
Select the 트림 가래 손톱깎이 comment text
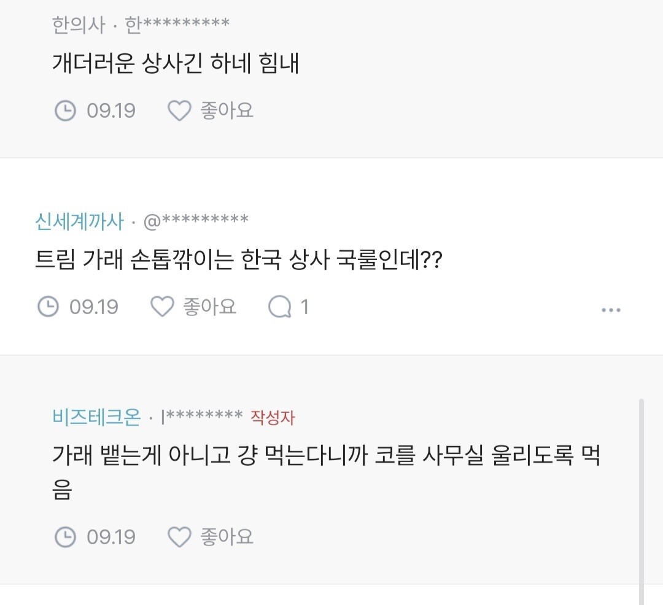click(239, 261)
